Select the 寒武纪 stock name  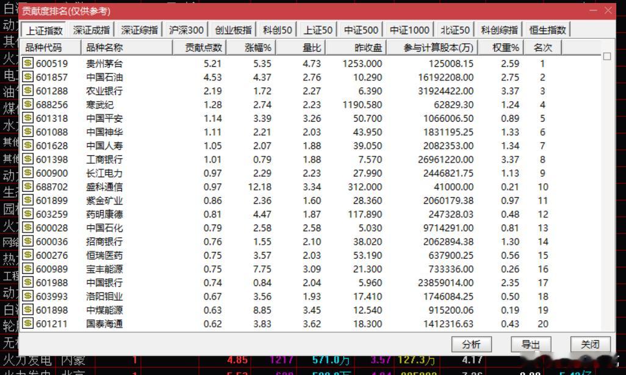point(100,105)
